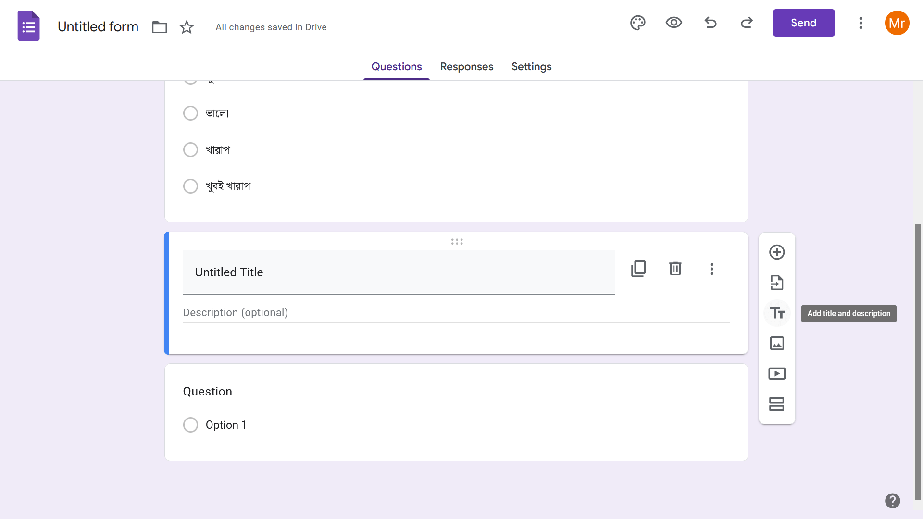Screen dimensions: 923x519
Task: Click the Add image icon
Action: click(777, 343)
